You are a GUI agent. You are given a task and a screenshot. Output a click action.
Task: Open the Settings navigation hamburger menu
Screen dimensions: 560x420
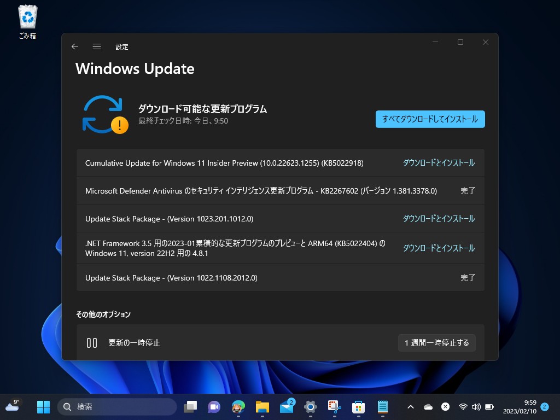coord(97,46)
